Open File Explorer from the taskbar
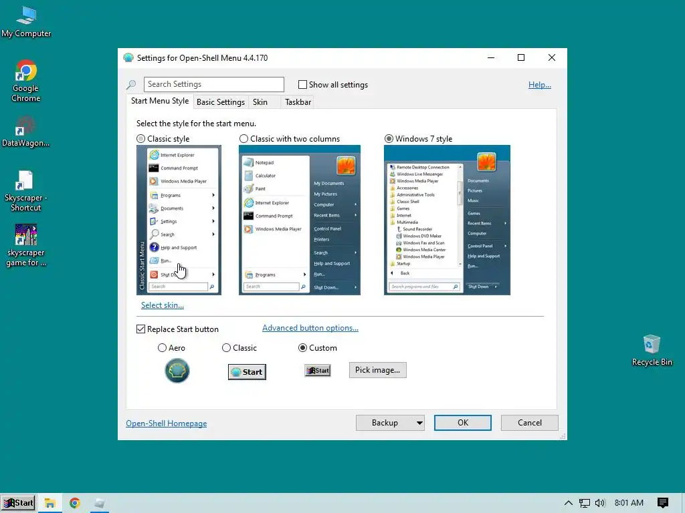The width and height of the screenshot is (685, 513). [50, 503]
